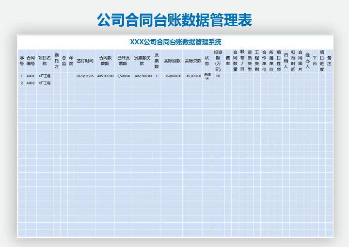Click the arrears cell 402,500.00
The height and width of the screenshot is (247, 349).
click(142, 76)
